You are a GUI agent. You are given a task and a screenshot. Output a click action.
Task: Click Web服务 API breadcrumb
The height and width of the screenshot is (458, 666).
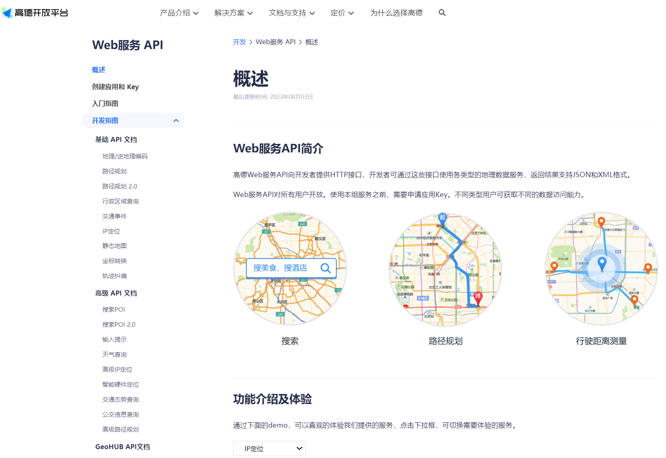click(x=276, y=42)
